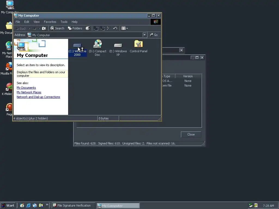Open the Search pane from toolbar
The height and width of the screenshot is (209, 279).
[x=57, y=28]
